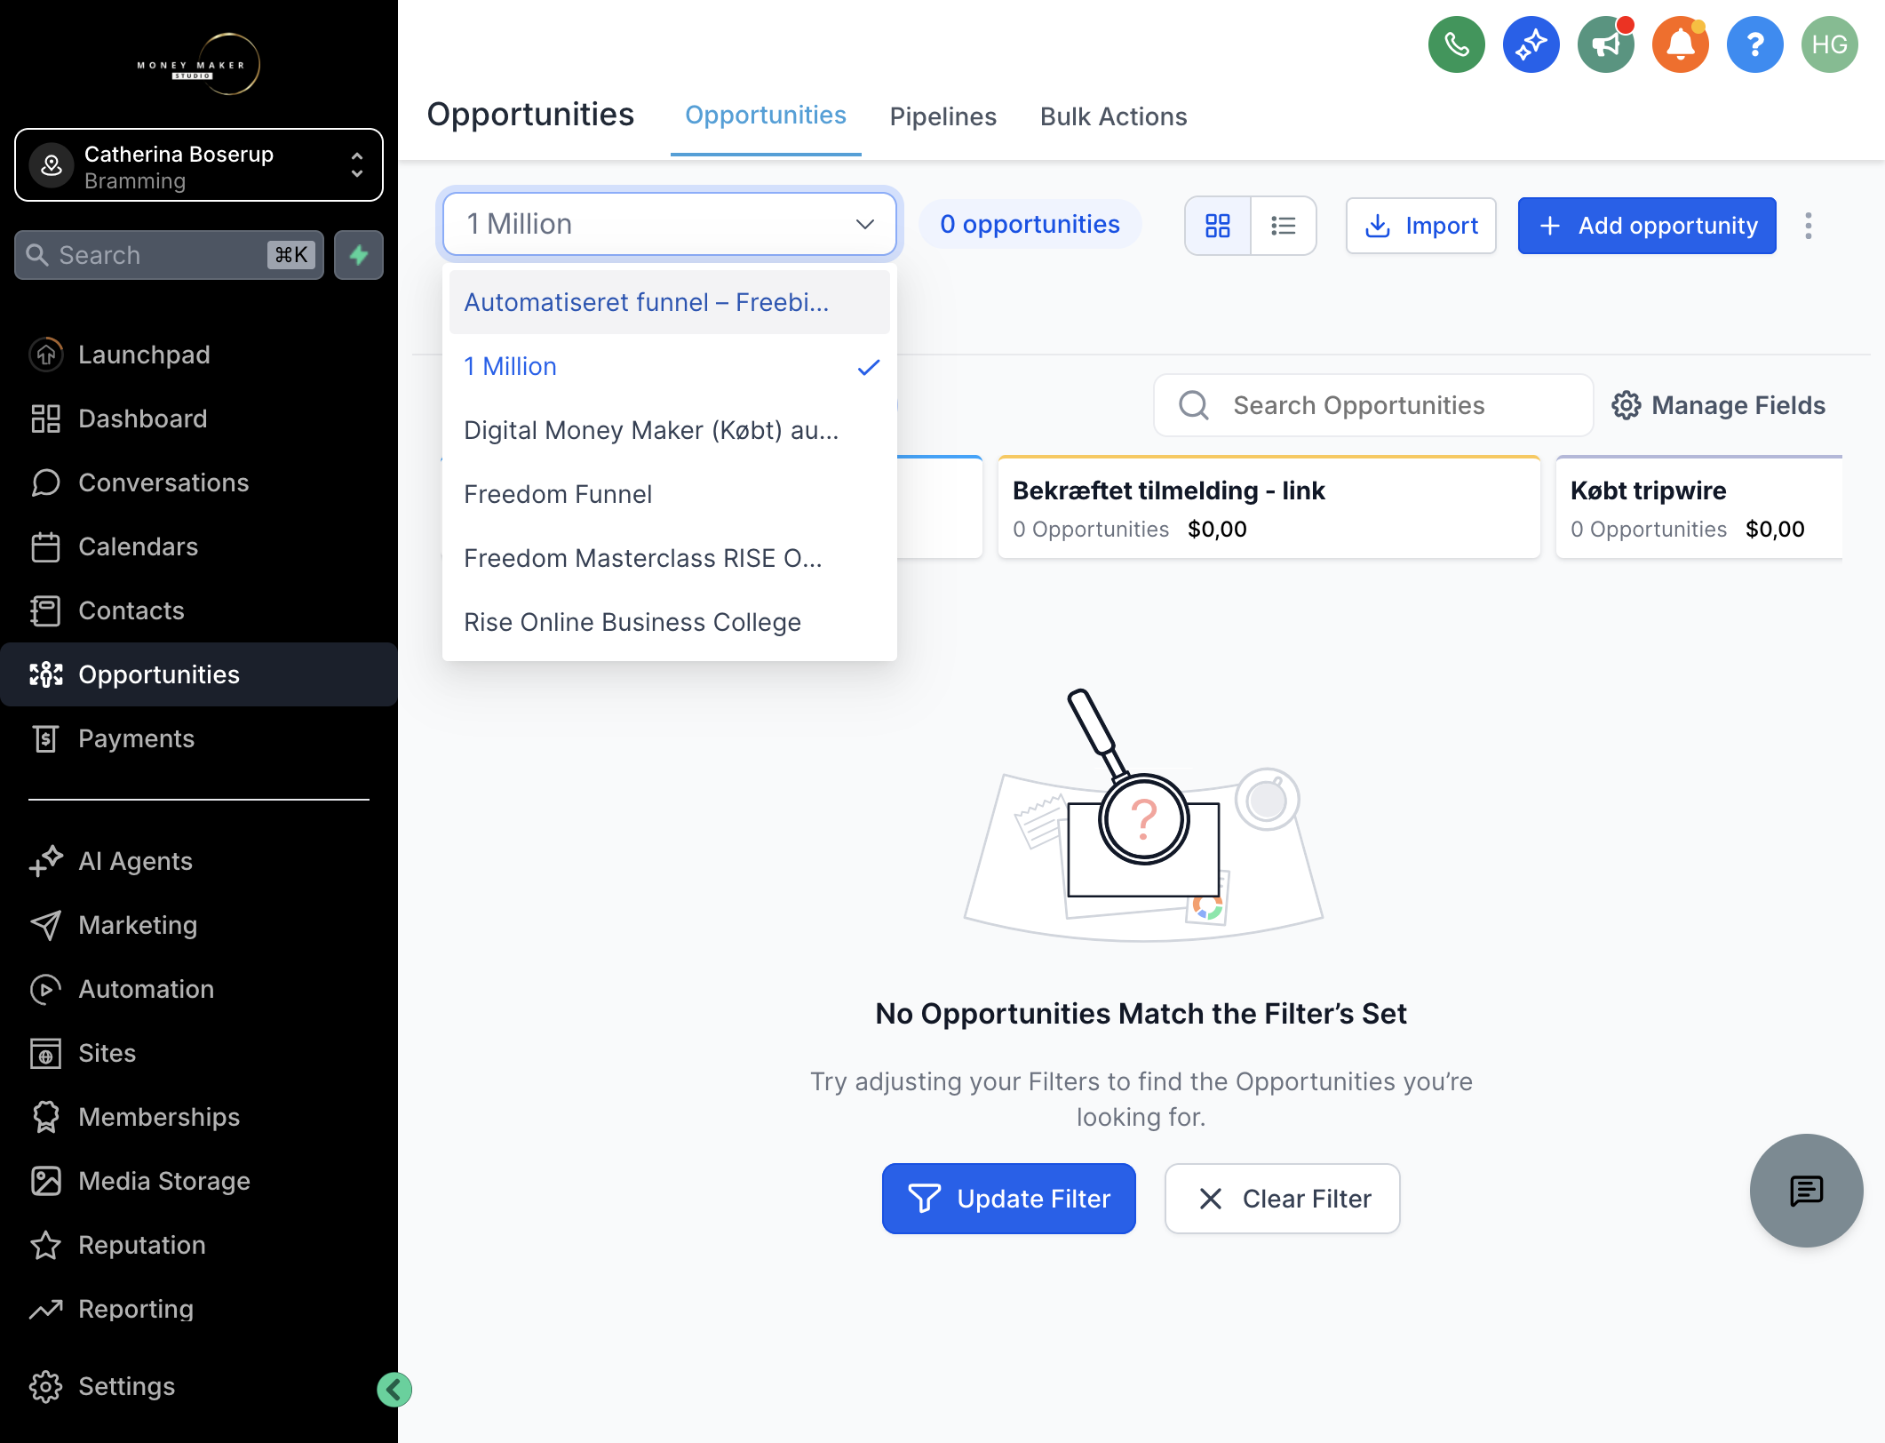Expand the Catherina Boserup account switcher
Screen dimensions: 1885x1443
pyautogui.click(x=199, y=165)
